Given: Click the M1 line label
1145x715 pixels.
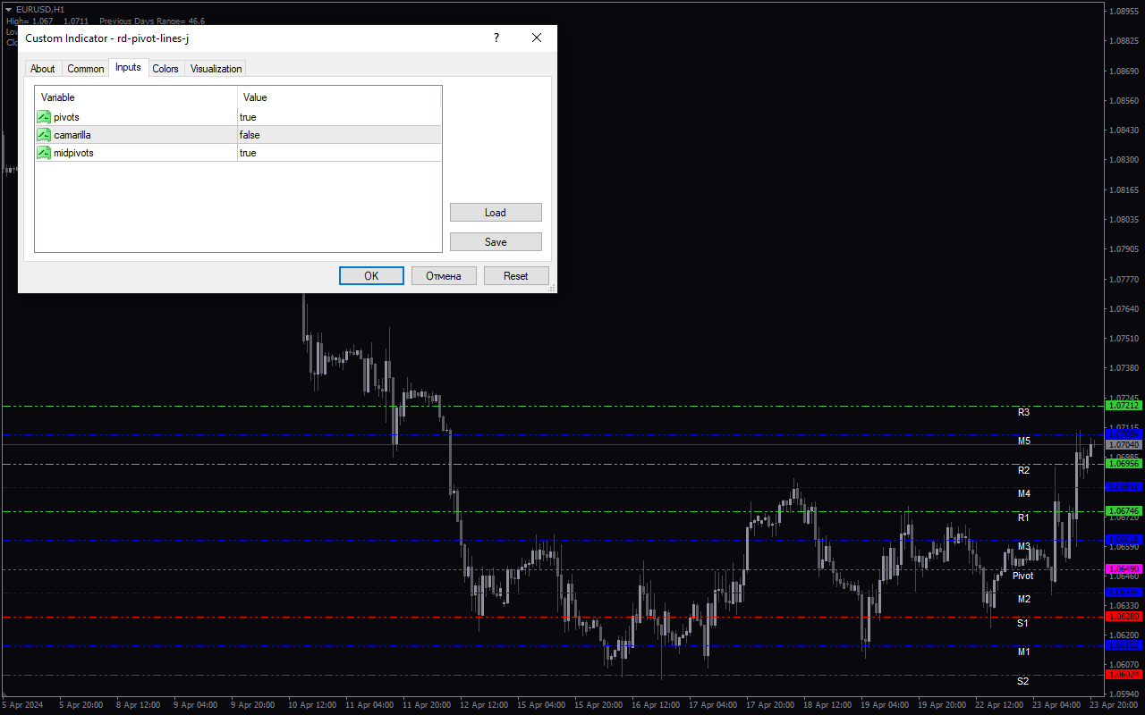Looking at the screenshot, I should (1023, 652).
